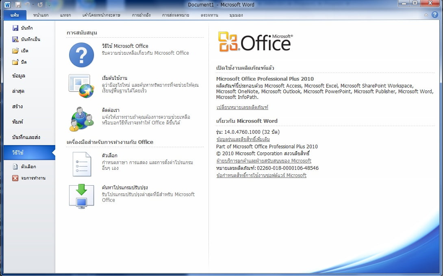Viewport: 443px width, 276px height.
Task: Click the เริ่มต้นใช้งาน heading
Action: (115, 78)
